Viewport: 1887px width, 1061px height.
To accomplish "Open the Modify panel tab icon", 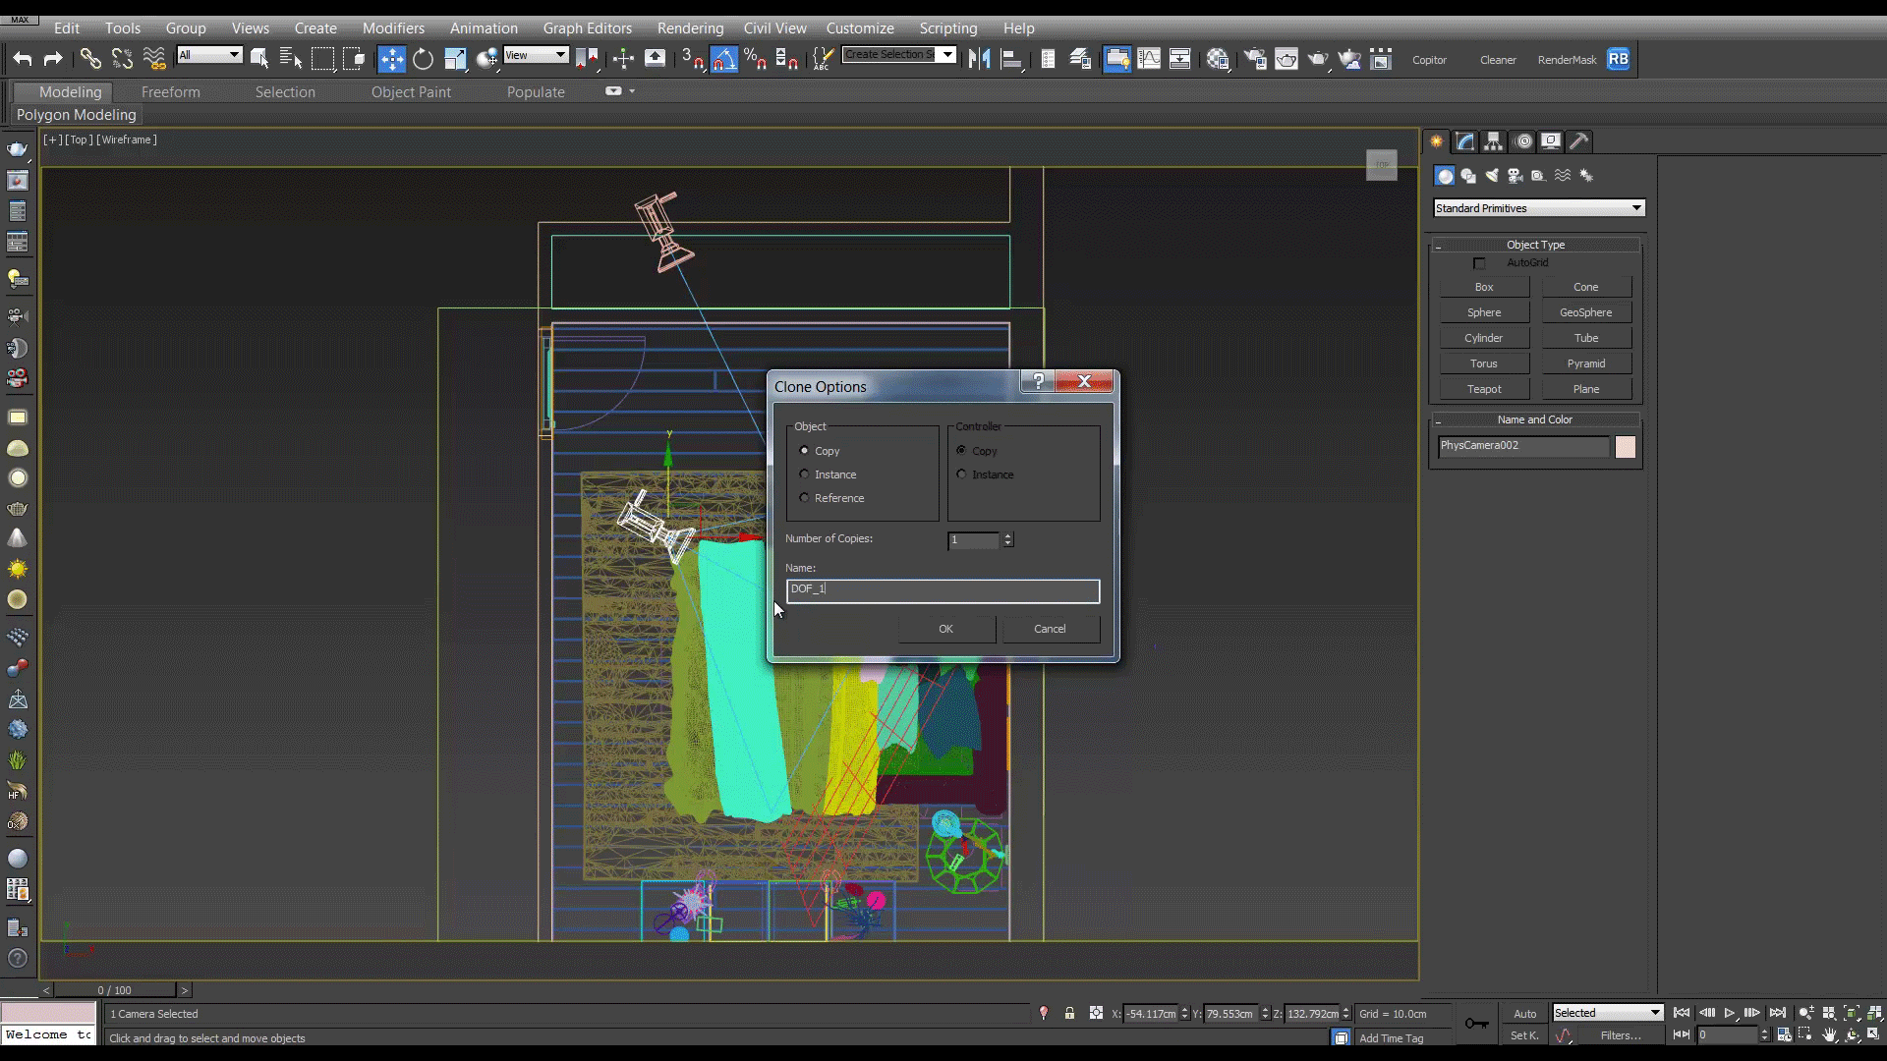I will click(1465, 141).
